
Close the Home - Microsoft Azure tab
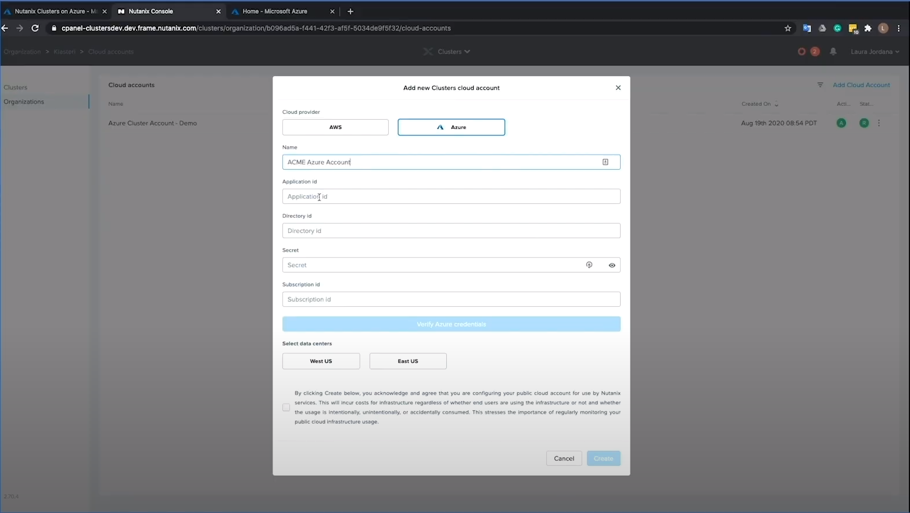point(332,11)
